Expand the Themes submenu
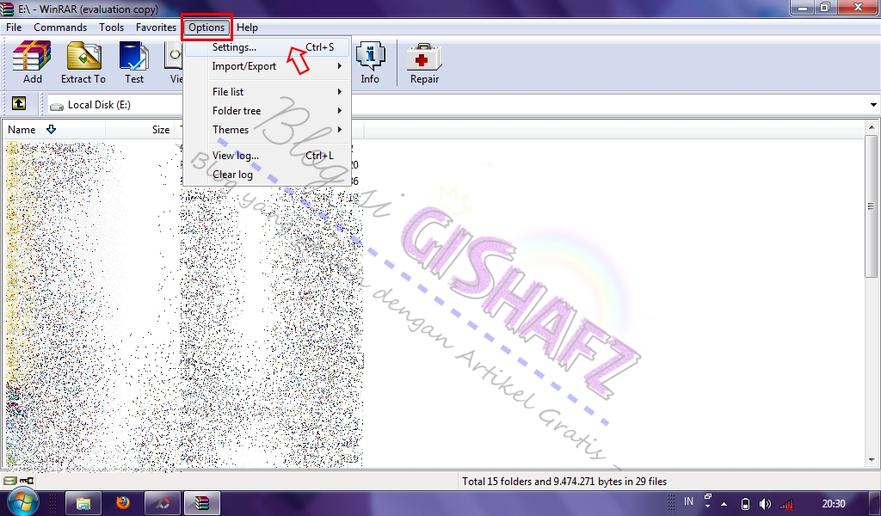Screen dimensions: 881x516 click(x=231, y=130)
